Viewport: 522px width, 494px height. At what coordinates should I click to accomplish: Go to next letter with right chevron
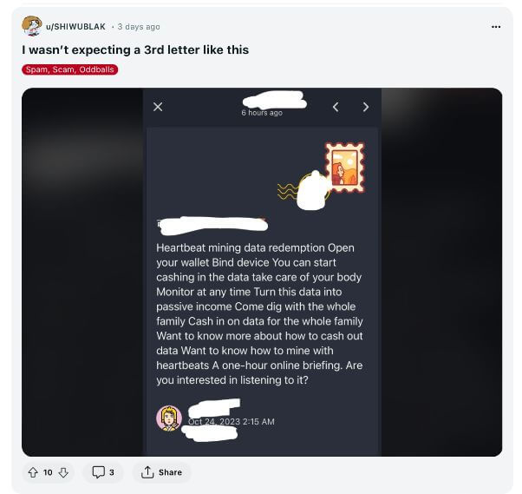(x=366, y=107)
